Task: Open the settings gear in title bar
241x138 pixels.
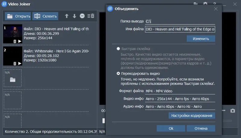Action: point(205,4)
